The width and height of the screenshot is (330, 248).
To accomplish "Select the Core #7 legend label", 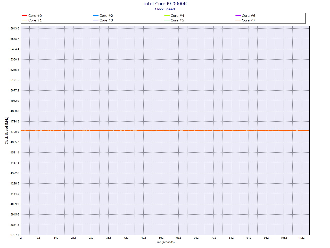I will click(x=249, y=20).
